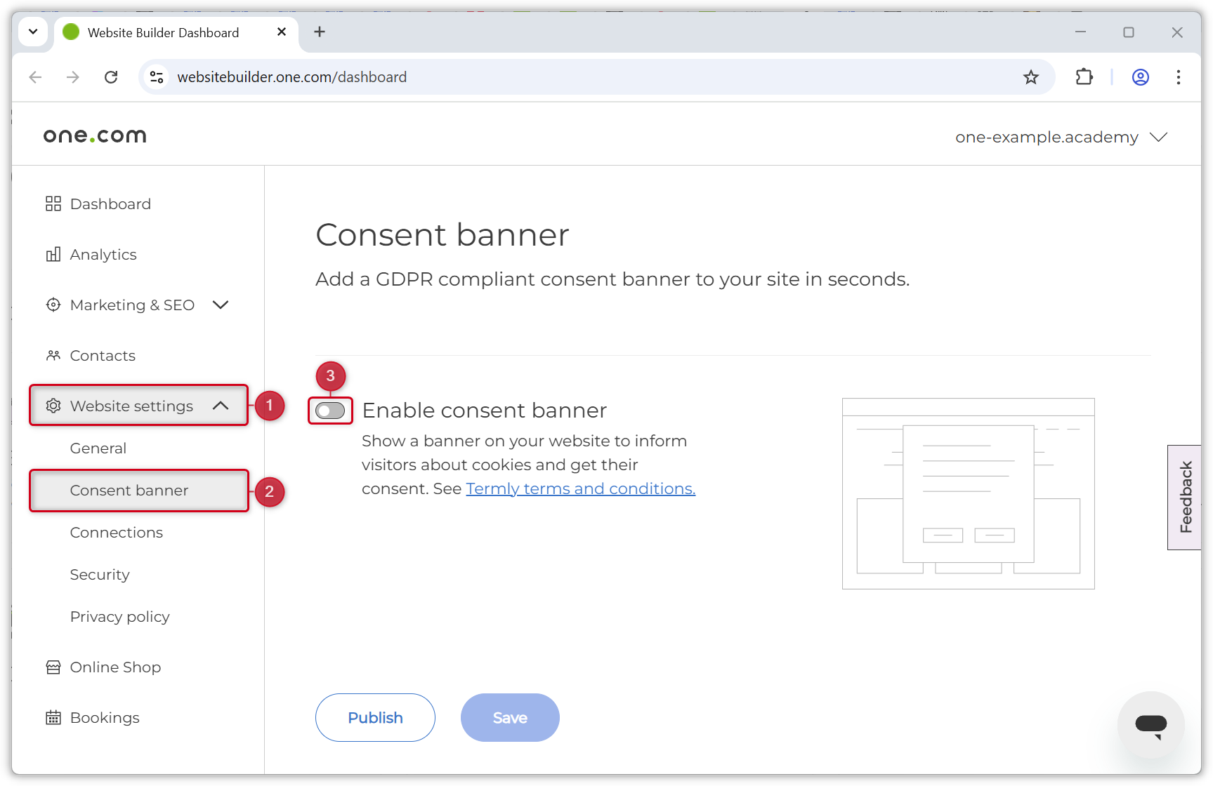Screen dimensions: 1213x786
Task: Click inside the browser address bar
Action: coord(562,77)
